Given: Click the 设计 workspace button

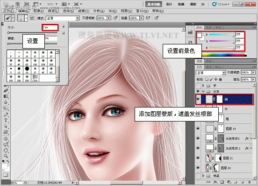Looking at the screenshot, I should [169, 4].
